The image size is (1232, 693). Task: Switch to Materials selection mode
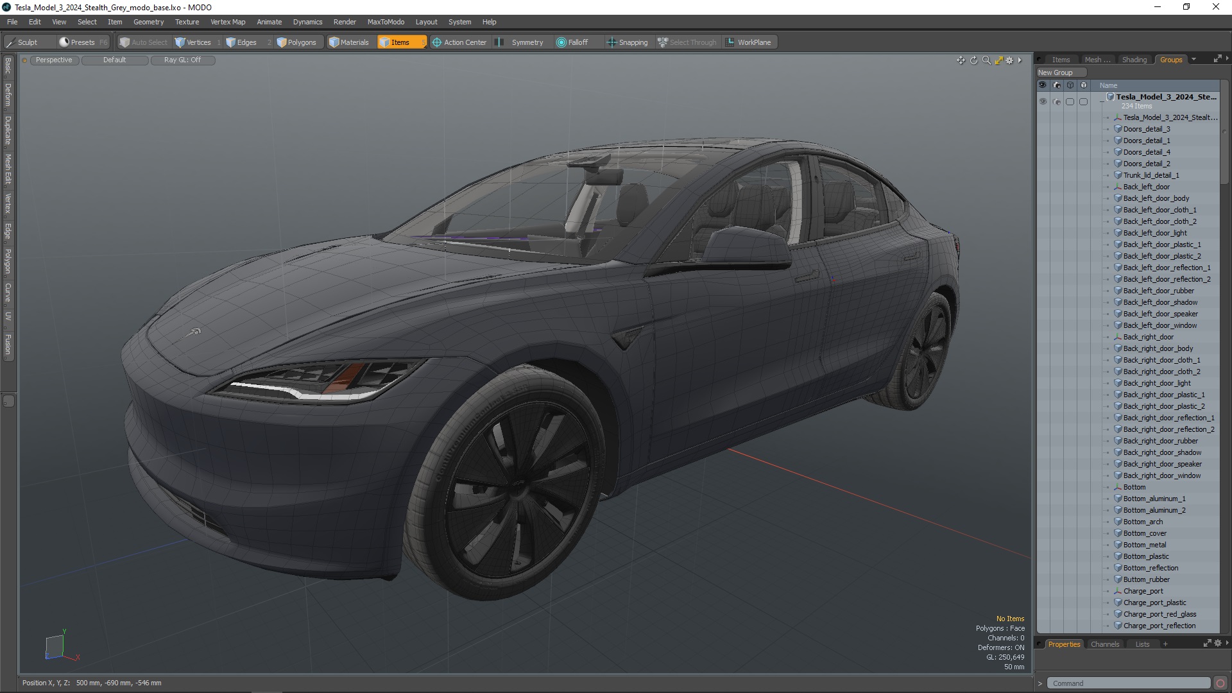pos(349,42)
